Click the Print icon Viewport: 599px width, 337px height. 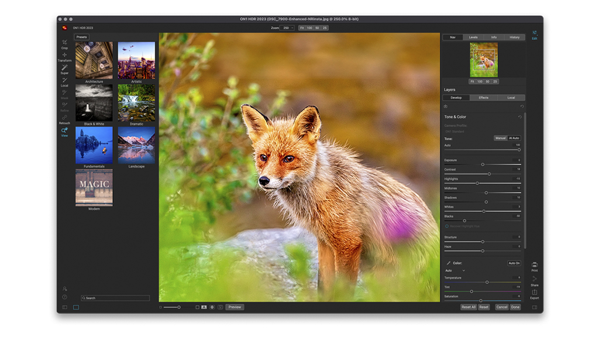pos(535,266)
